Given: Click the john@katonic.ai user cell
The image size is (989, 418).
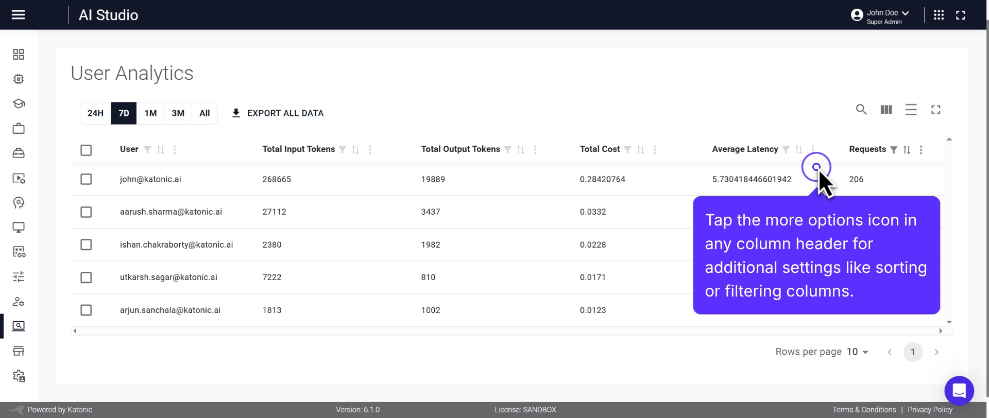Looking at the screenshot, I should 150,179.
